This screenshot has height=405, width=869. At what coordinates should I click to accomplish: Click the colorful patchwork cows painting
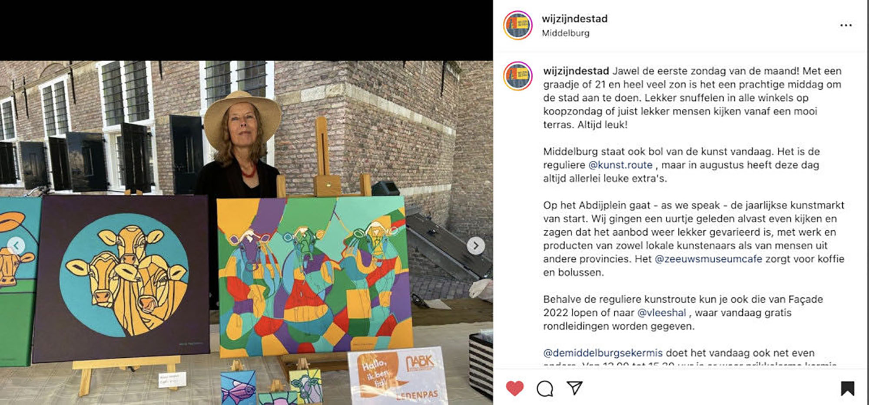314,277
